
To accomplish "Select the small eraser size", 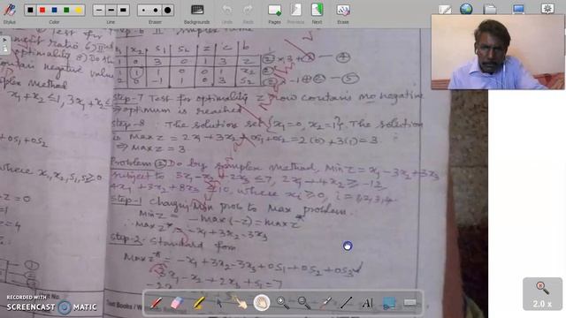I will pyautogui.click(x=143, y=10).
